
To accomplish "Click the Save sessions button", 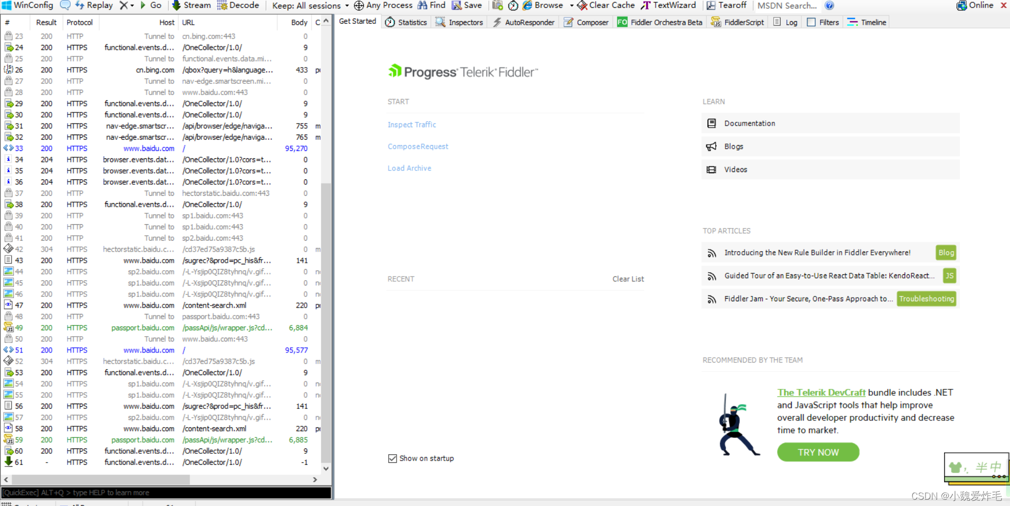I will (x=467, y=5).
